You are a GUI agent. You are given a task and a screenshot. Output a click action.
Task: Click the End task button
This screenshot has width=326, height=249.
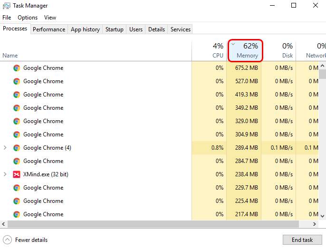coord(302,240)
